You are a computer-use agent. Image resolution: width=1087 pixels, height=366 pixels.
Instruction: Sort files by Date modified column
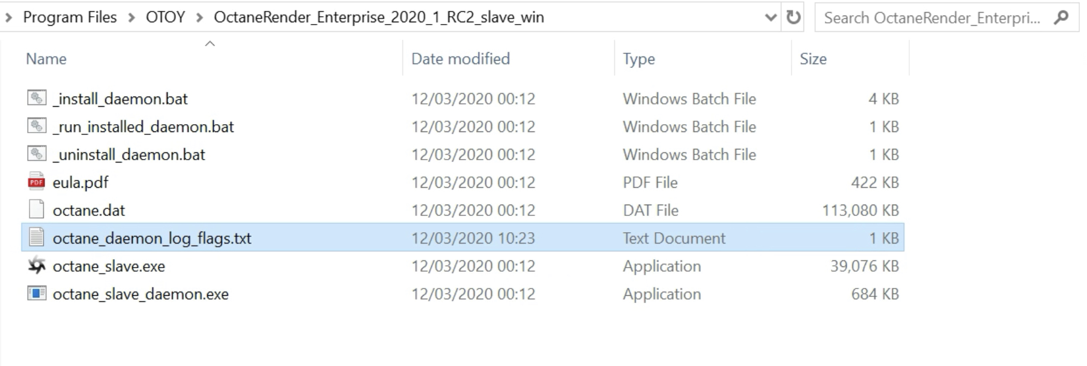pyautogui.click(x=460, y=59)
